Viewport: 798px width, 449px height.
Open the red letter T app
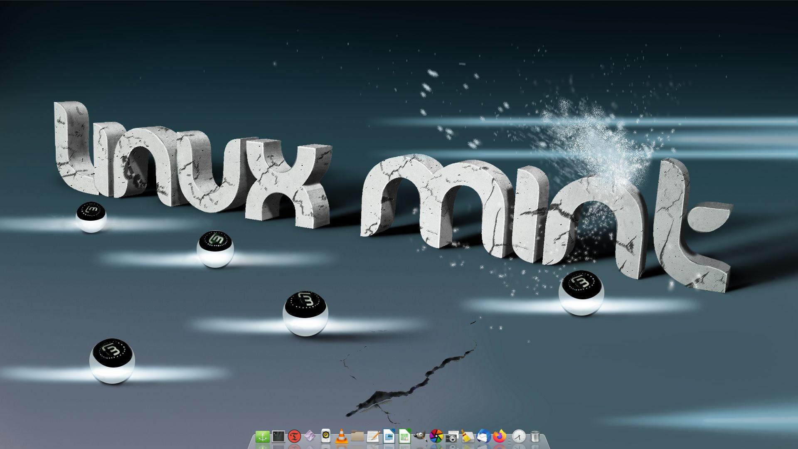(294, 437)
